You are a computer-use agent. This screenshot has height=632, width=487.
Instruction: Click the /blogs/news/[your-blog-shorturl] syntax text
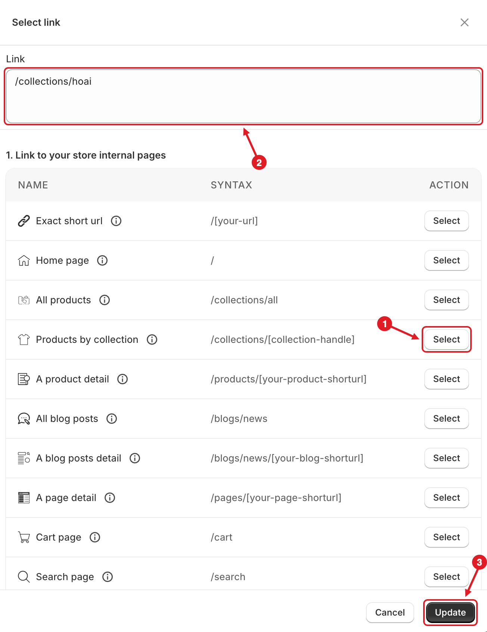click(x=287, y=458)
